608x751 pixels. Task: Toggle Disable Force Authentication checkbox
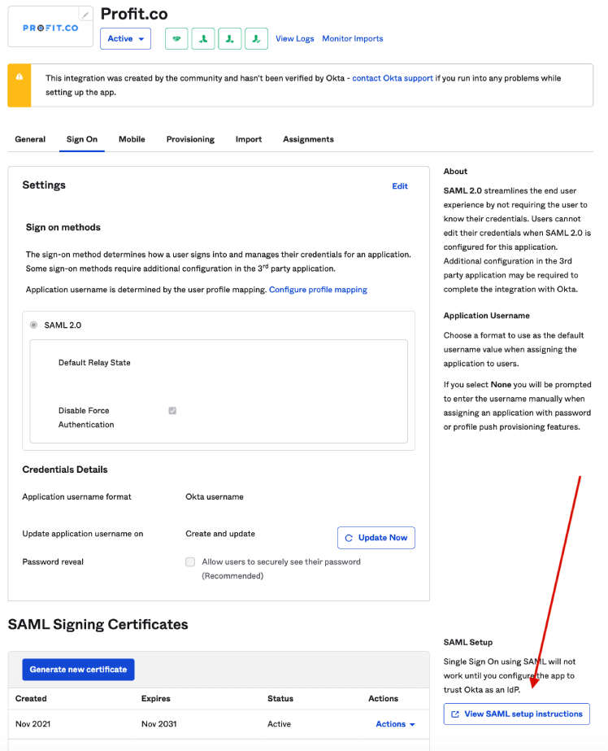coord(172,410)
